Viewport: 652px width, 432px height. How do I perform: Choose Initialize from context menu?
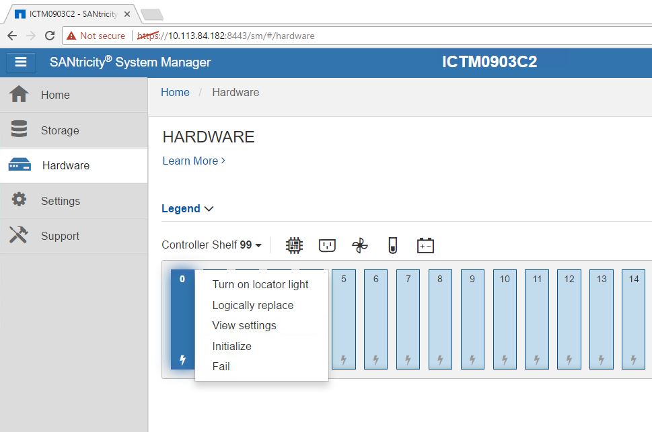click(x=231, y=346)
